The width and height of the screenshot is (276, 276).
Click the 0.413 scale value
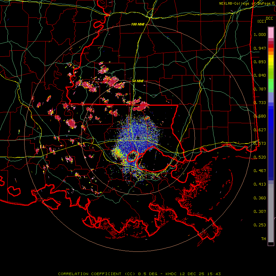(260, 184)
